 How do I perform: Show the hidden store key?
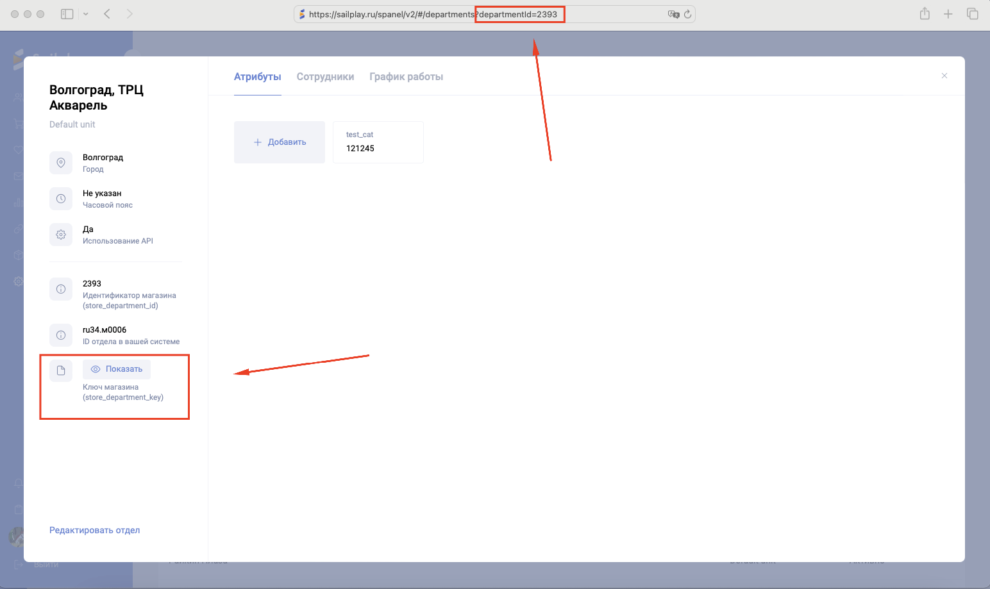click(117, 369)
